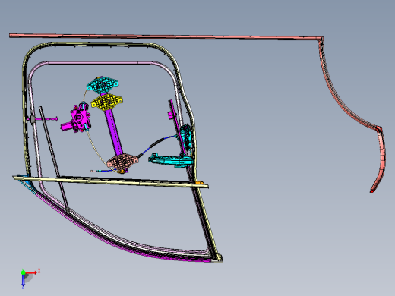Select the green Y axis dot at triad origin
The height and width of the screenshot is (296, 395).
(x=23, y=272)
